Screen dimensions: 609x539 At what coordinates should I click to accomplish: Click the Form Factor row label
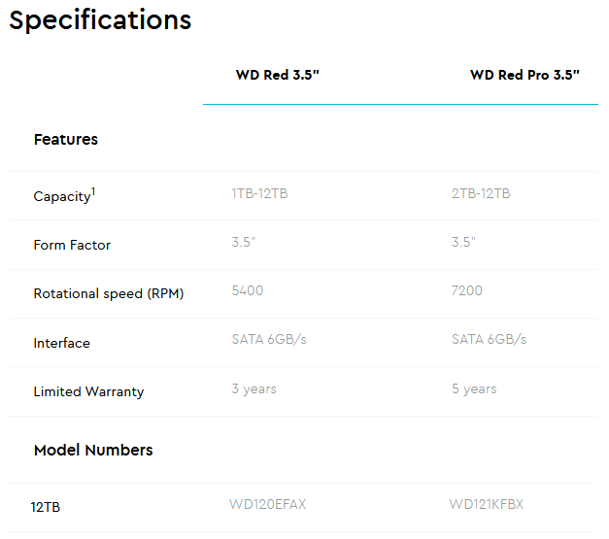(x=72, y=246)
